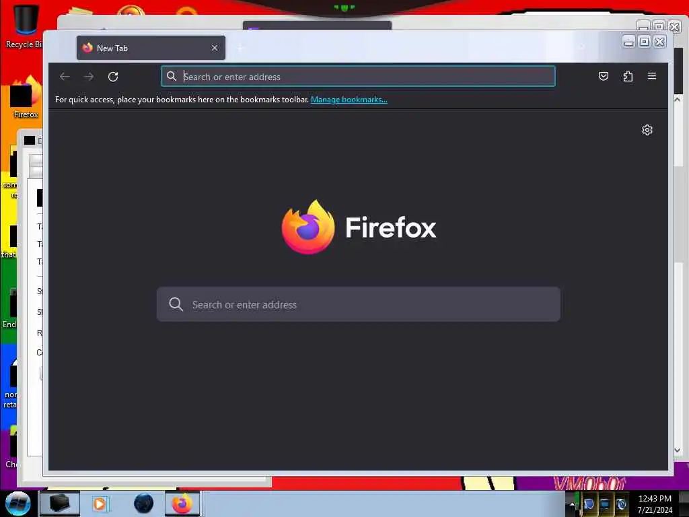Click the network monitor tray icon
689x517 pixels.
tap(605, 504)
